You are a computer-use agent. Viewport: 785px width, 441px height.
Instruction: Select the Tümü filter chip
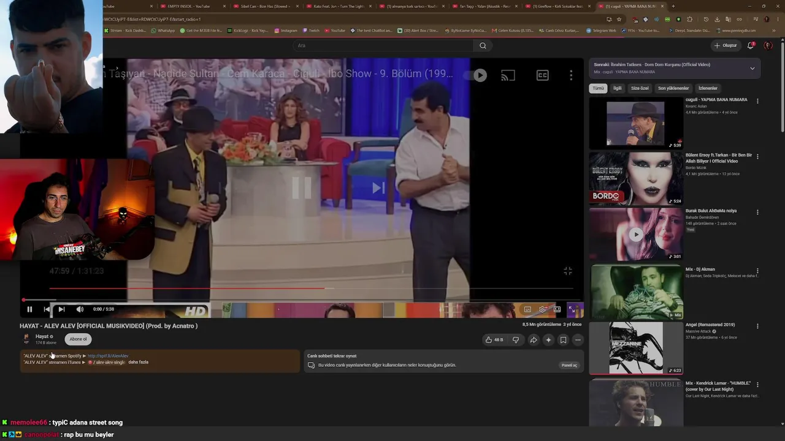pyautogui.click(x=598, y=88)
